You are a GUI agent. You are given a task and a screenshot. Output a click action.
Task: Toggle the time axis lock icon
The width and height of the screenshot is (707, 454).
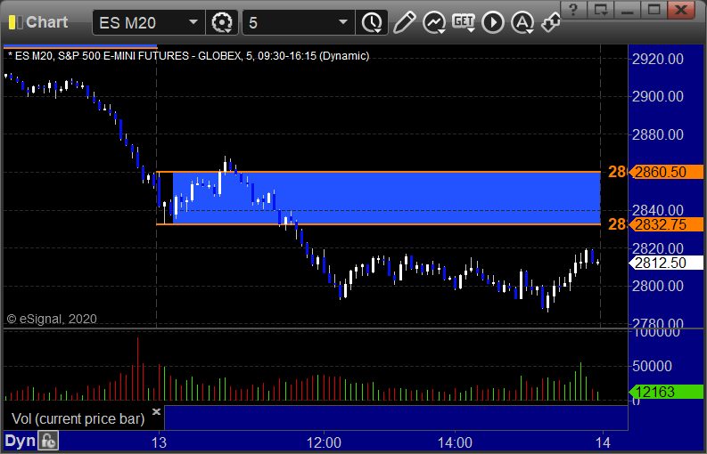[48, 441]
